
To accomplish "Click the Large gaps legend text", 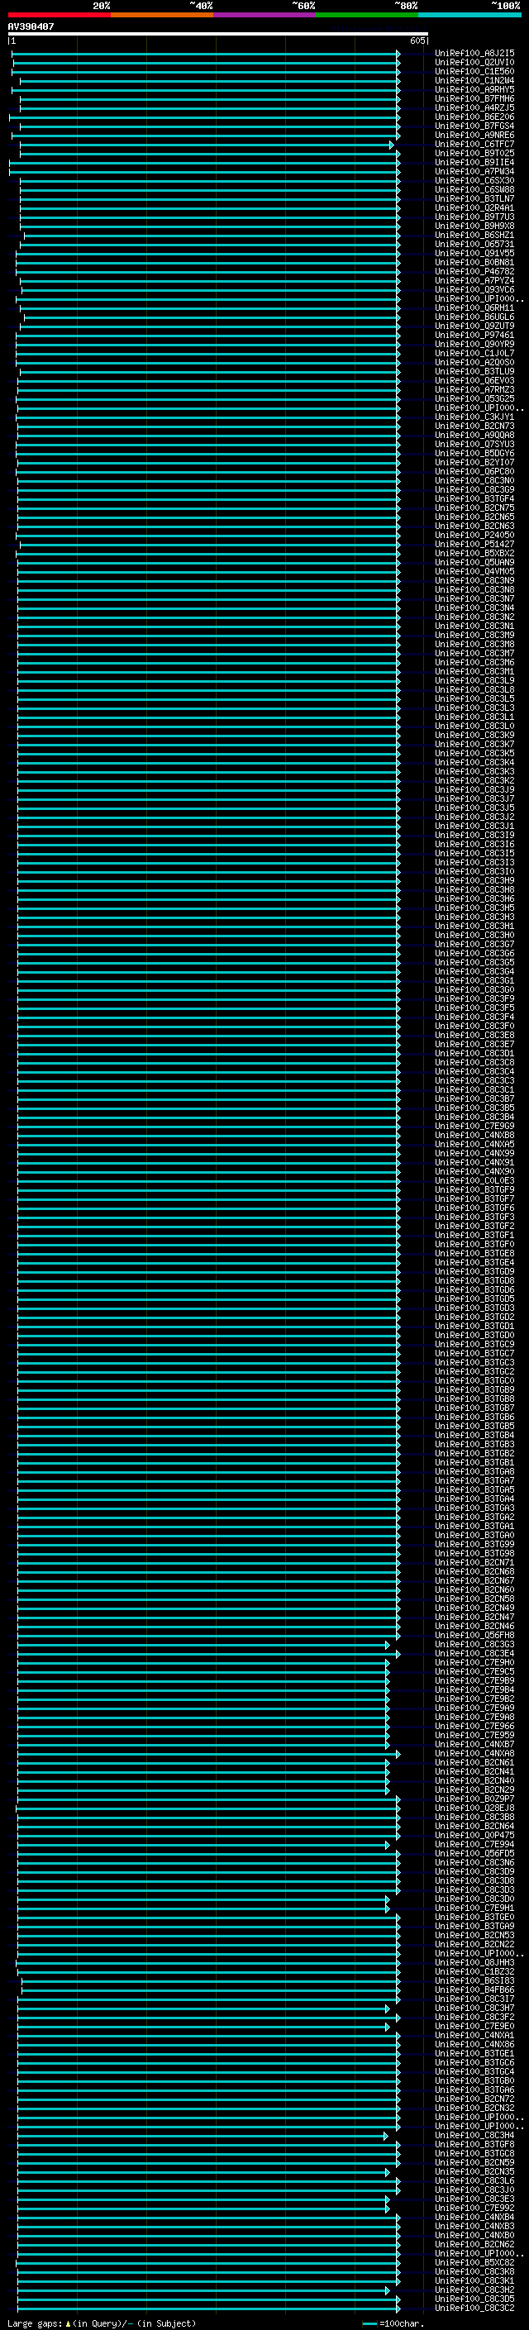I will pyautogui.click(x=102, y=2323).
